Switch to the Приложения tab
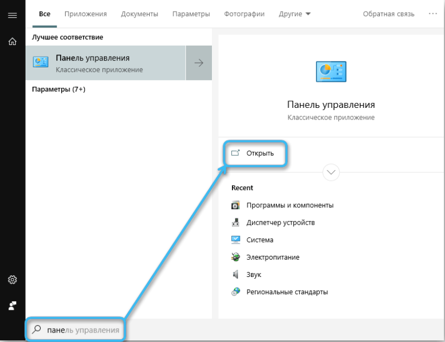 coord(86,14)
